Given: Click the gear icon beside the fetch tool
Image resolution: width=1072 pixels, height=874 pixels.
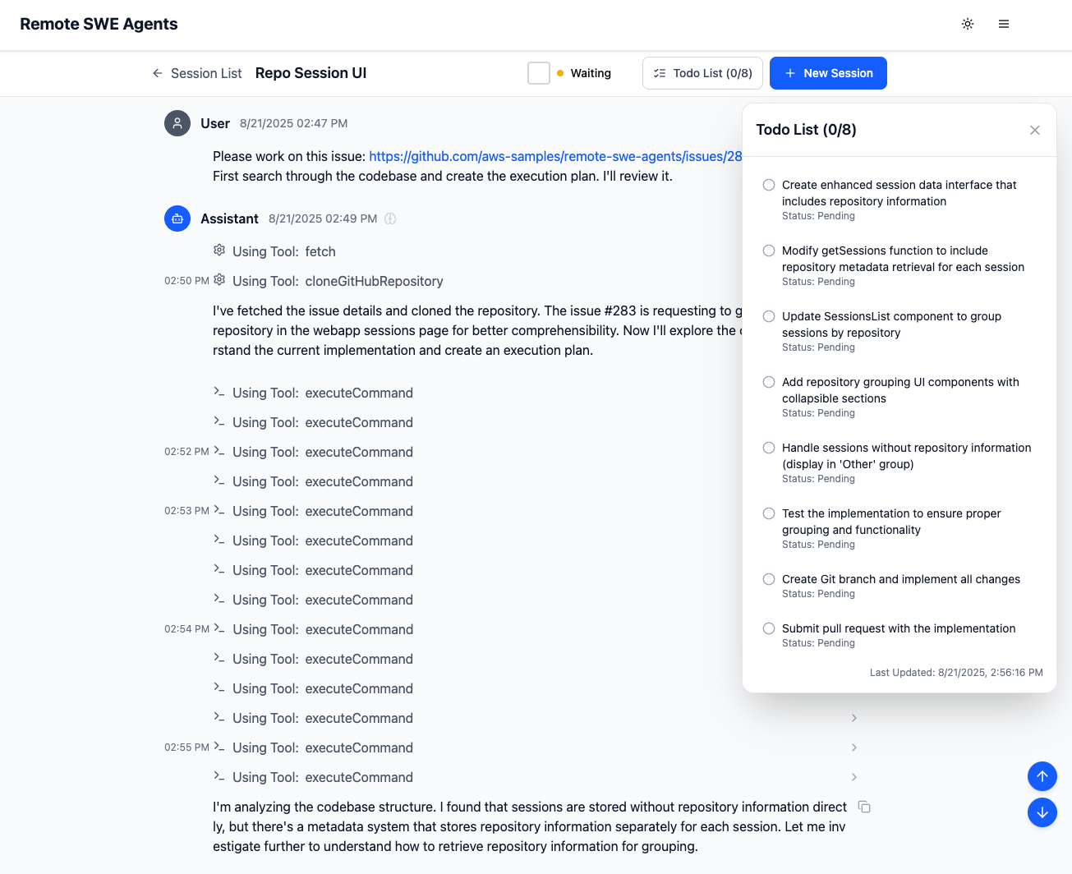Looking at the screenshot, I should 219,251.
